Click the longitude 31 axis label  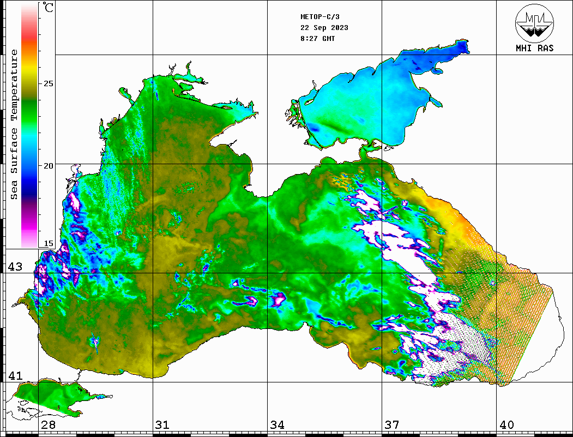pos(162,424)
